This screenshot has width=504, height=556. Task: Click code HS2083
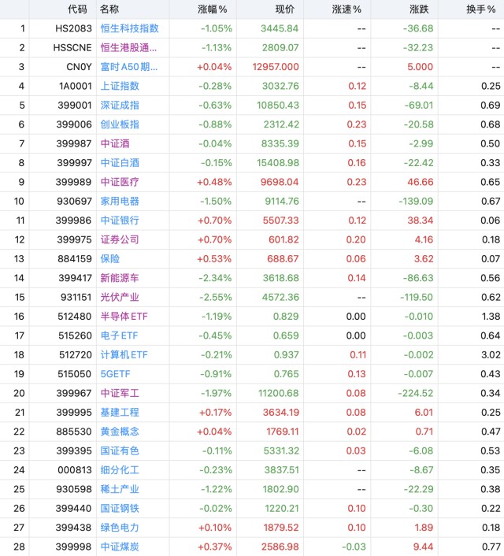point(73,28)
